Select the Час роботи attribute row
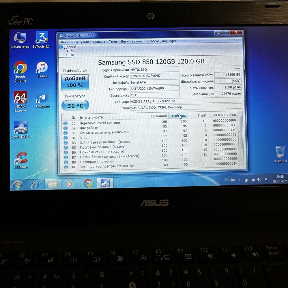Viewport: 288px width, 288px height. click(x=150, y=127)
